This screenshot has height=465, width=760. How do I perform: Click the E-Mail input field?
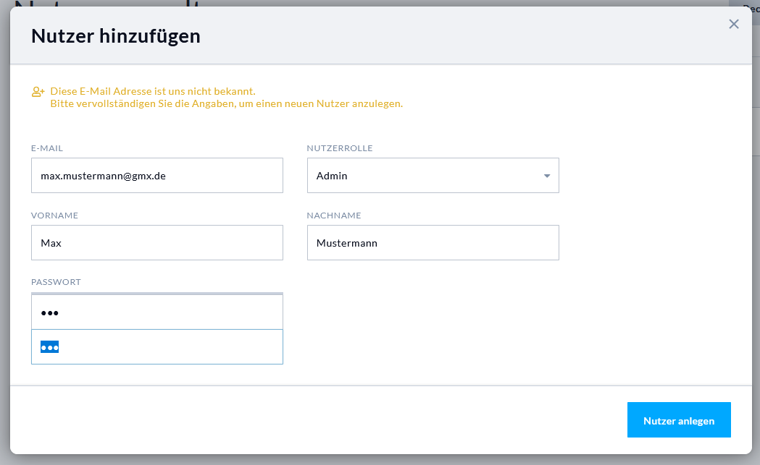click(x=156, y=176)
